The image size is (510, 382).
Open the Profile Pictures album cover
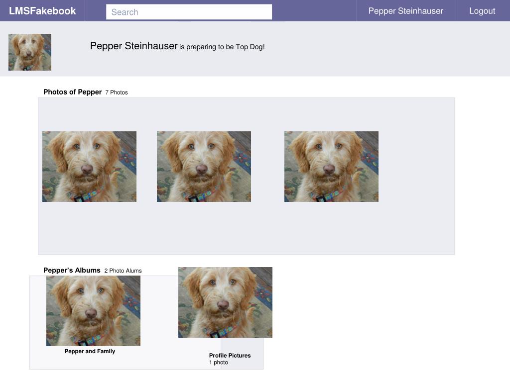point(226,302)
